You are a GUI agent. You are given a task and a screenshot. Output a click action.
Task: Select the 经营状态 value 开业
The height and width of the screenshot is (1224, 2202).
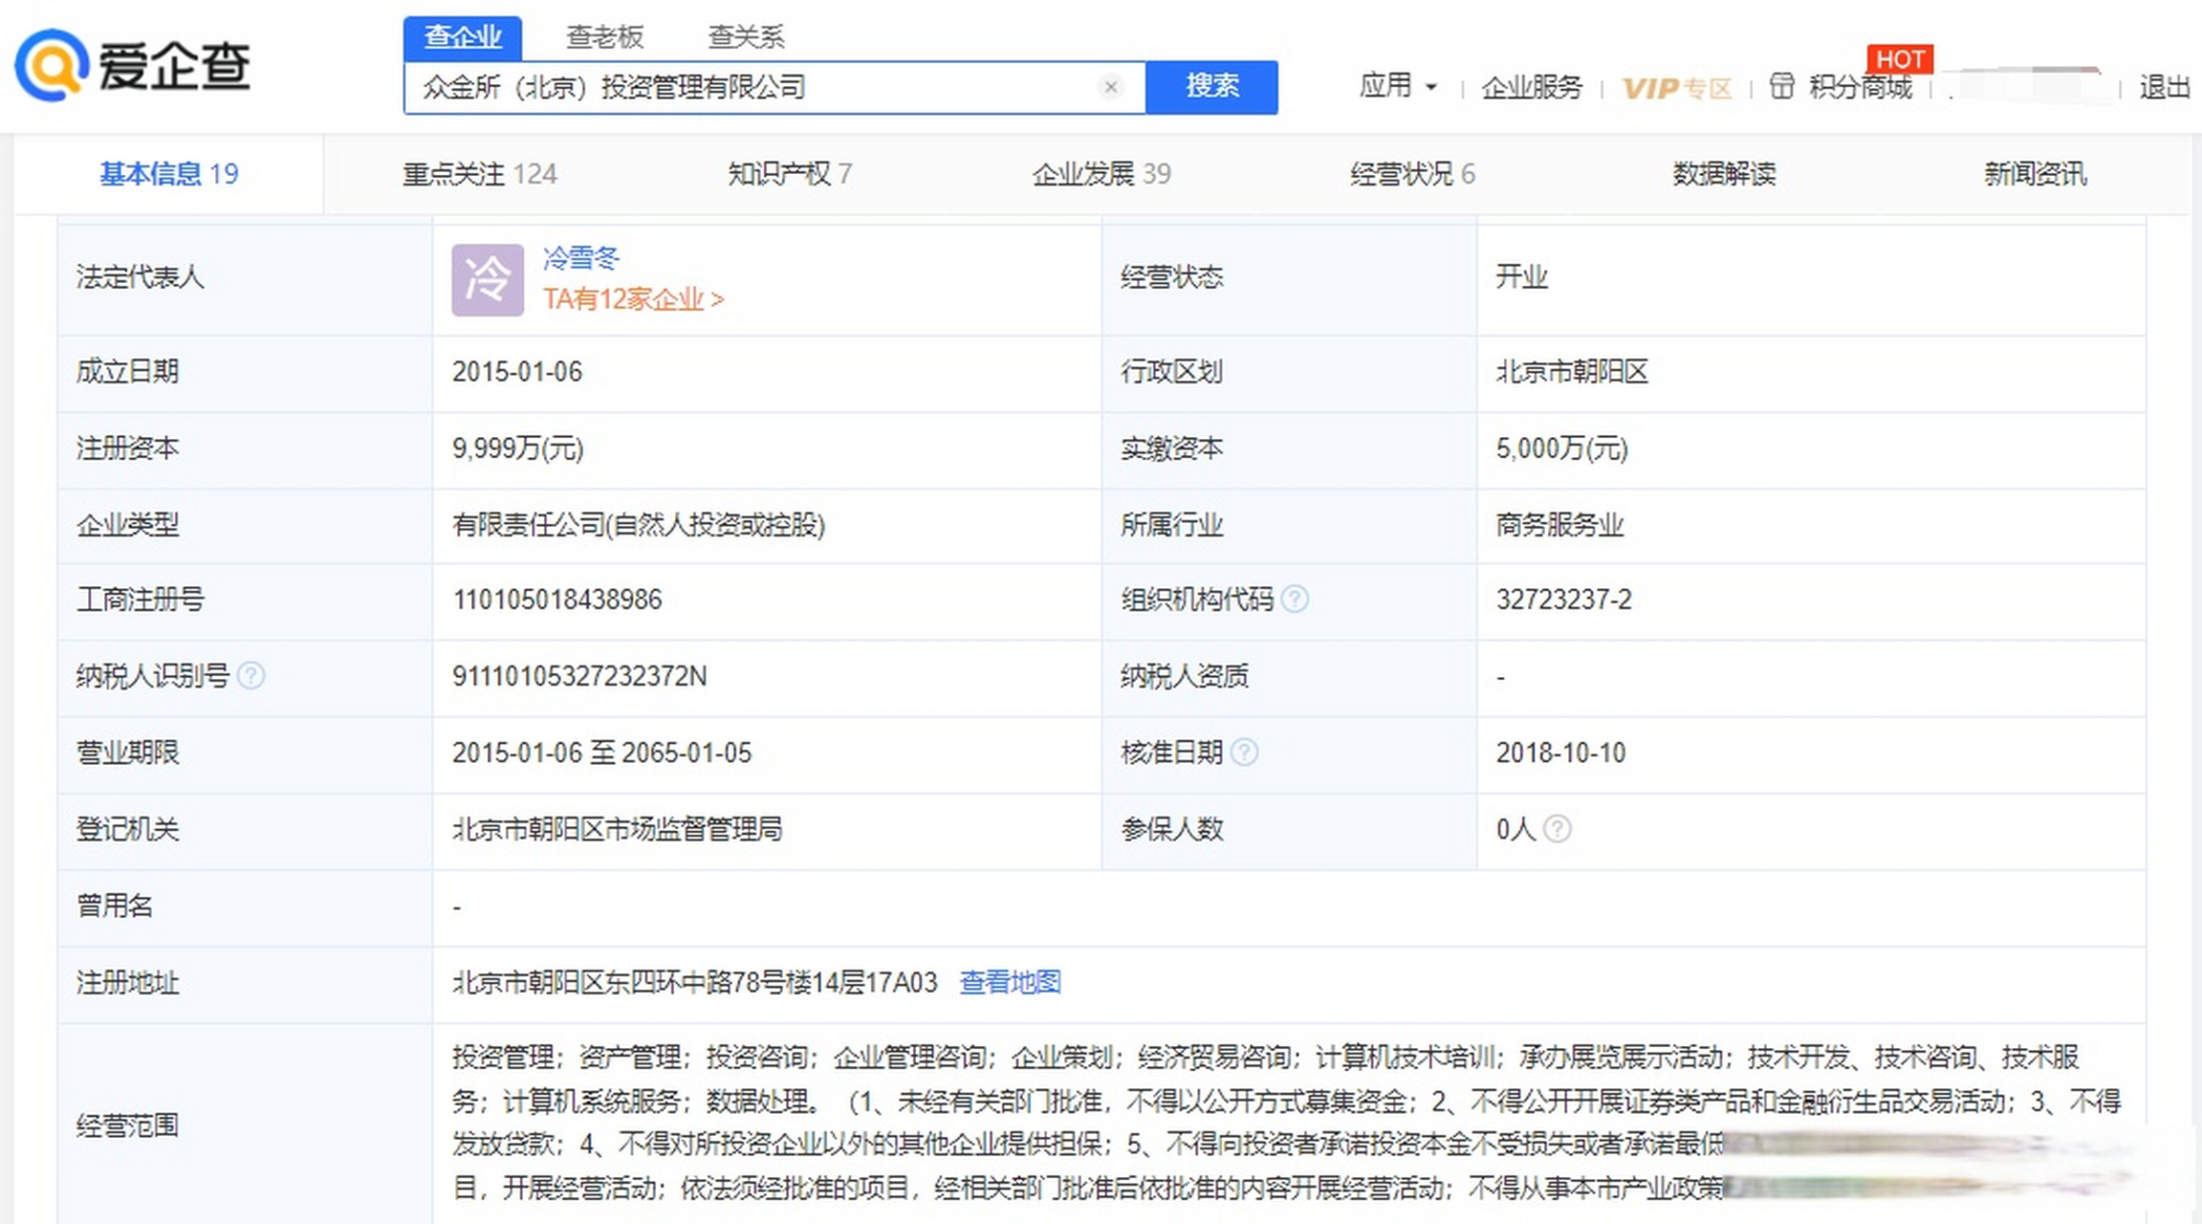click(x=1521, y=277)
